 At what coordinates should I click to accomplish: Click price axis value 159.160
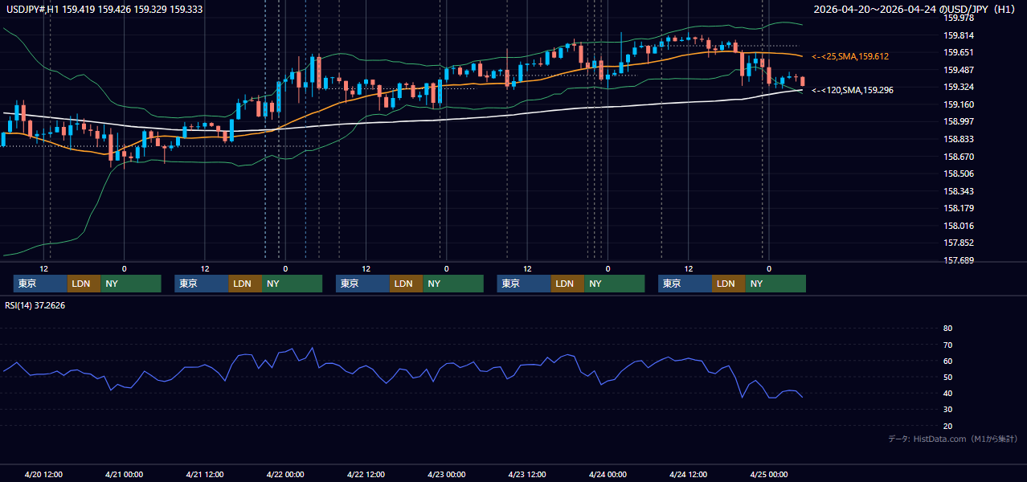[x=959, y=104]
